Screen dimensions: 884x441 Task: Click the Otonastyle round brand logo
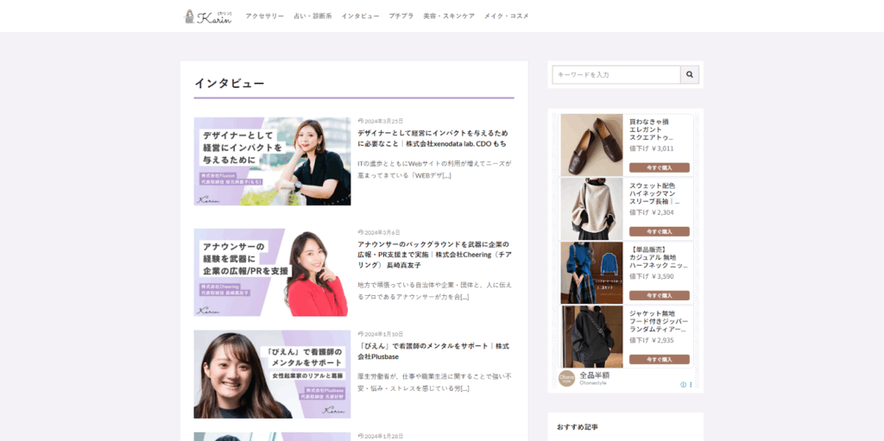point(566,378)
